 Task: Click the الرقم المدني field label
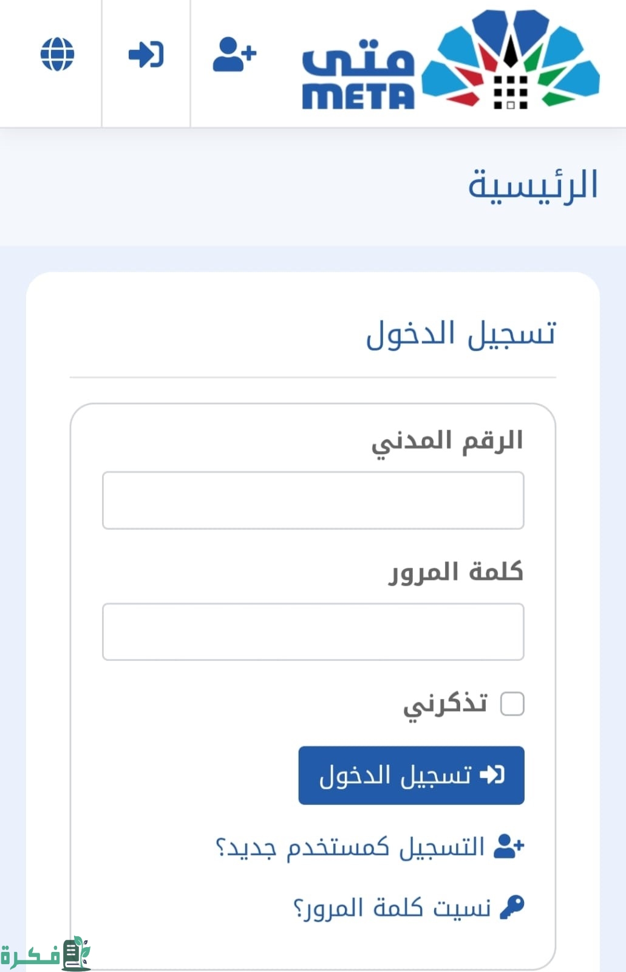coord(447,441)
